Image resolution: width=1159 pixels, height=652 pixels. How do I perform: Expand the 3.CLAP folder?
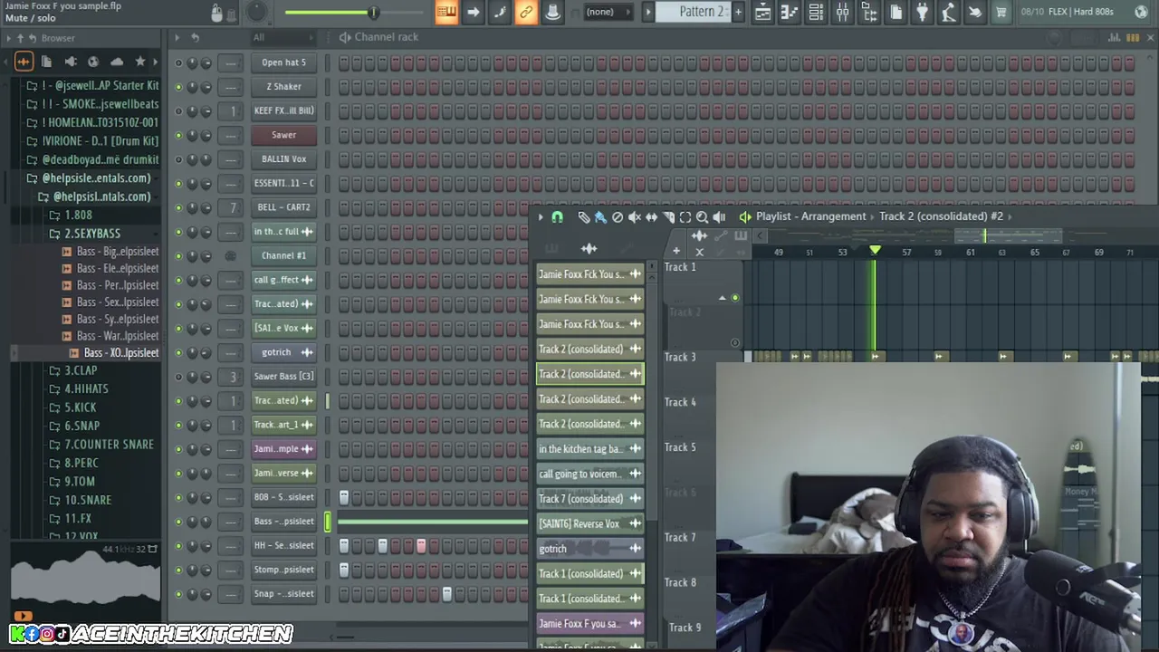80,370
